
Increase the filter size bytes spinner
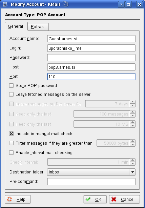pyautogui.click(x=132, y=141)
